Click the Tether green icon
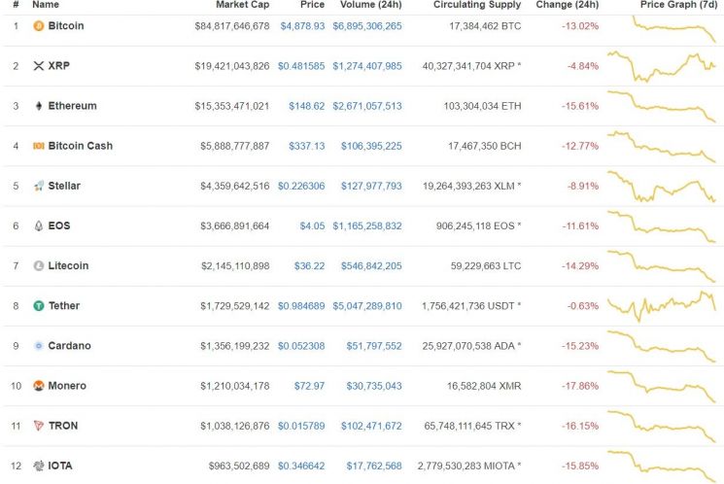The image size is (724, 484). pyautogui.click(x=39, y=305)
